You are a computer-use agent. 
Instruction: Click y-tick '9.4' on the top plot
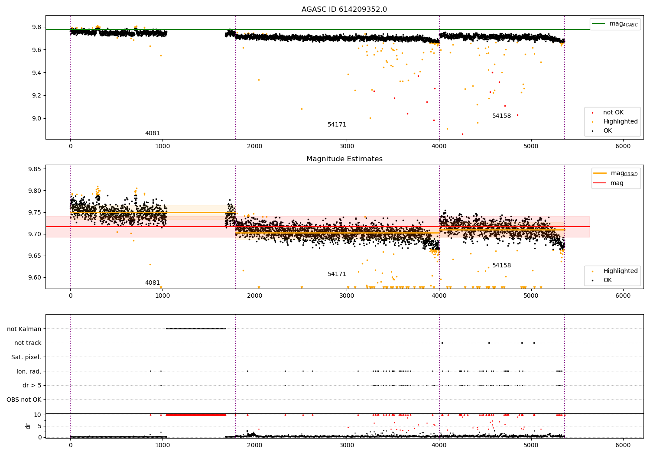click(x=36, y=73)
